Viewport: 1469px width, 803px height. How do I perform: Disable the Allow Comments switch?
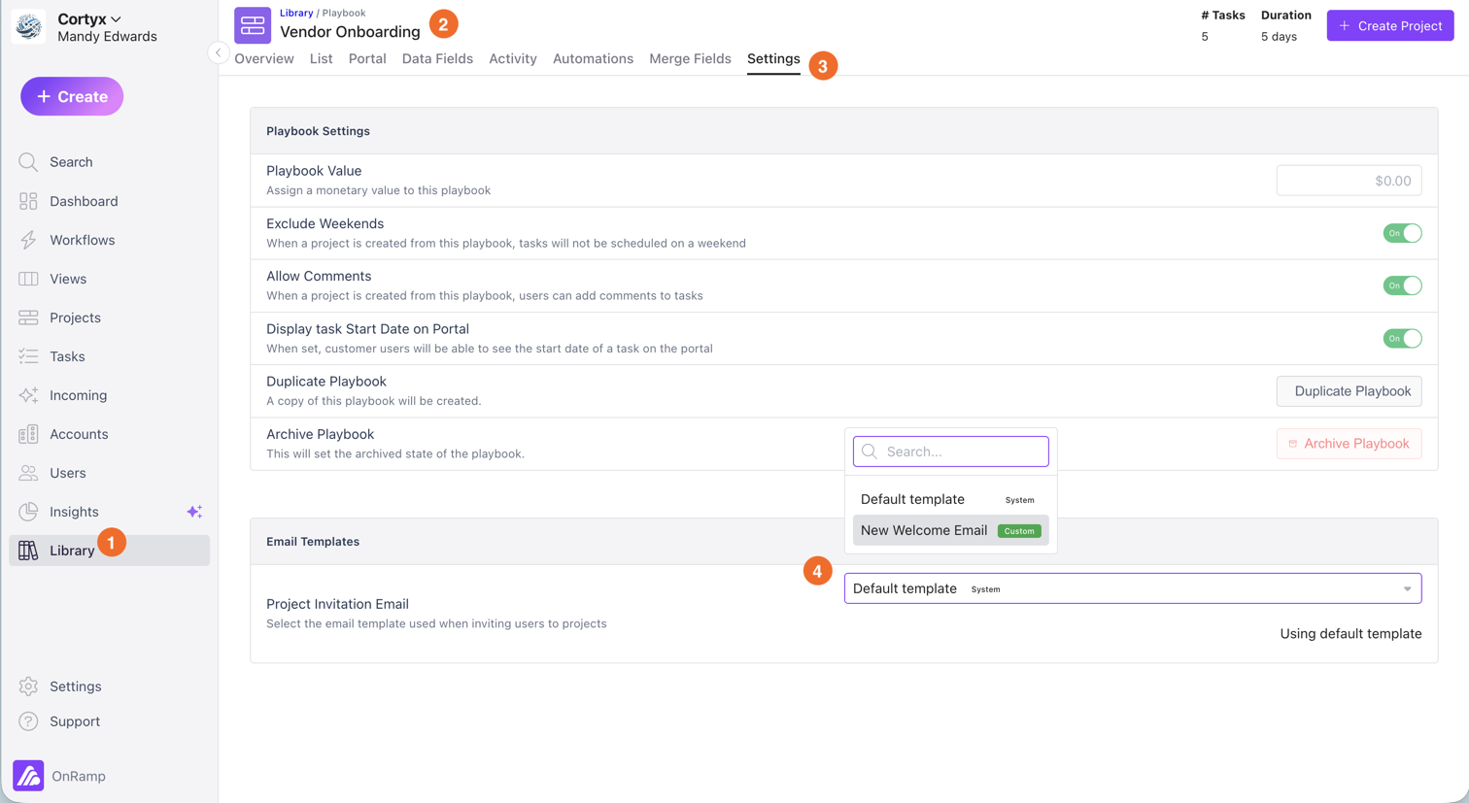point(1402,285)
